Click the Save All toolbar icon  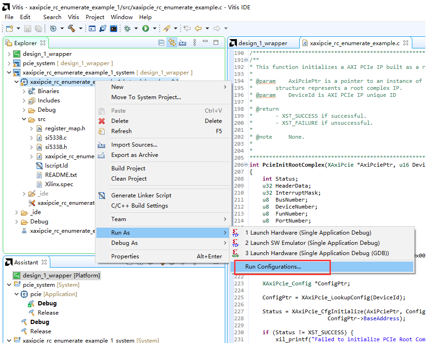coord(38,28)
